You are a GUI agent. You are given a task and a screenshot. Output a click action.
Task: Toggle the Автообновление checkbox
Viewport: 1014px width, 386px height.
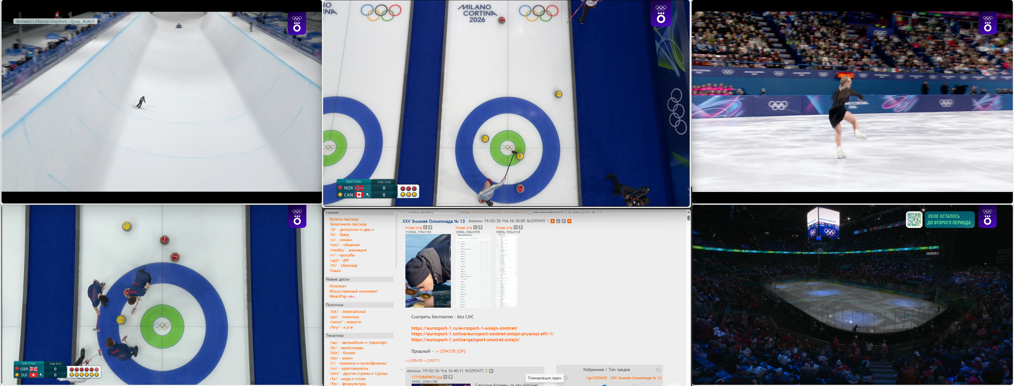[x=530, y=212]
